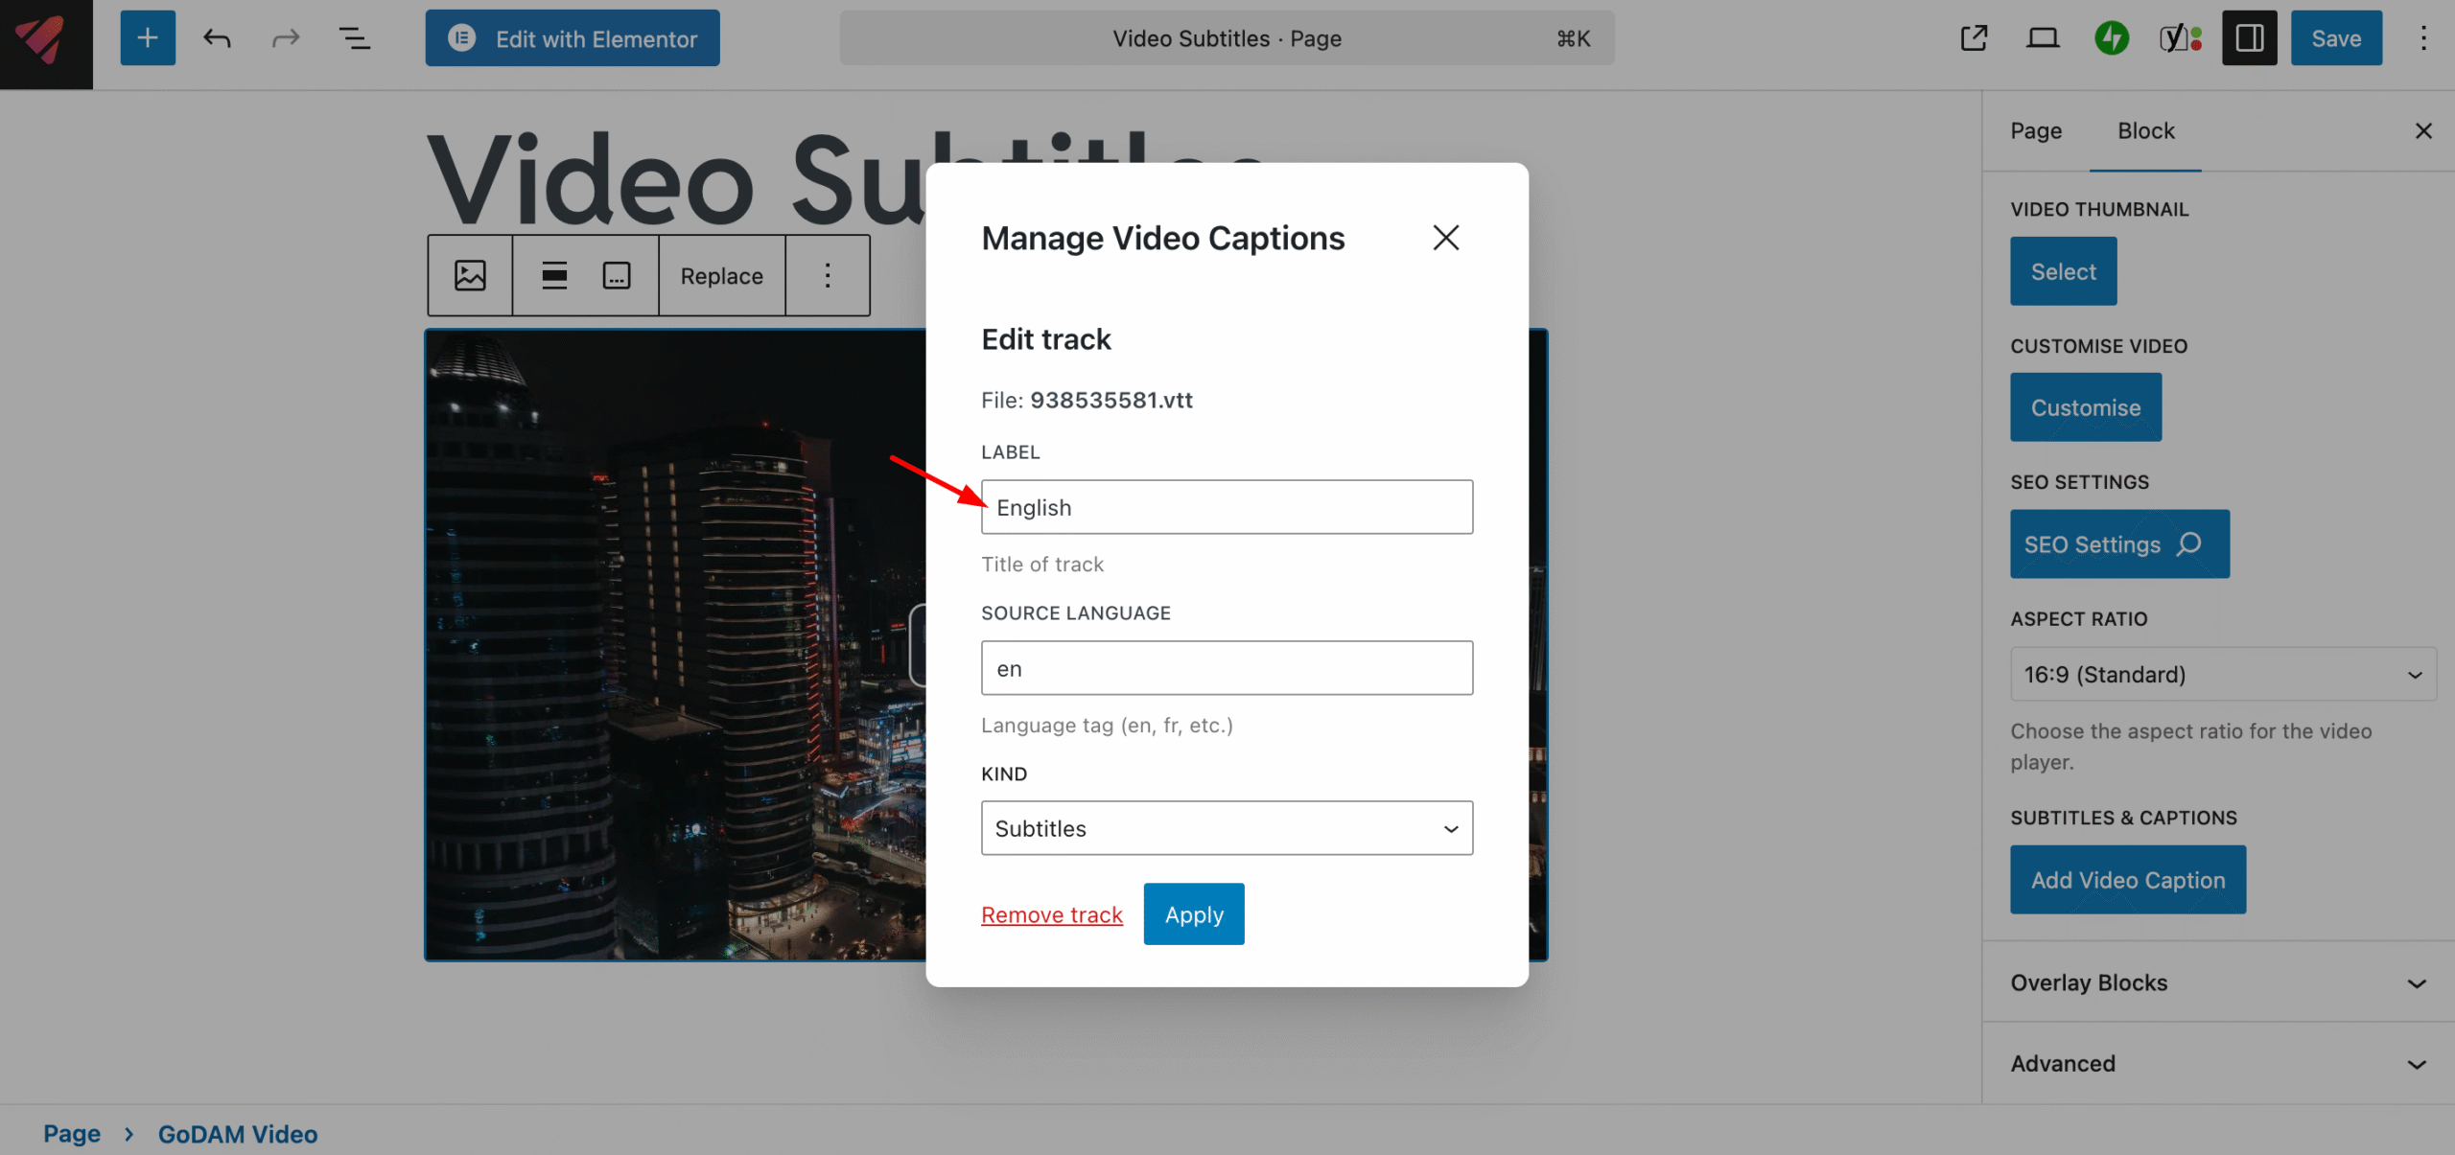
Task: Open the document overview panel
Action: coord(353,37)
